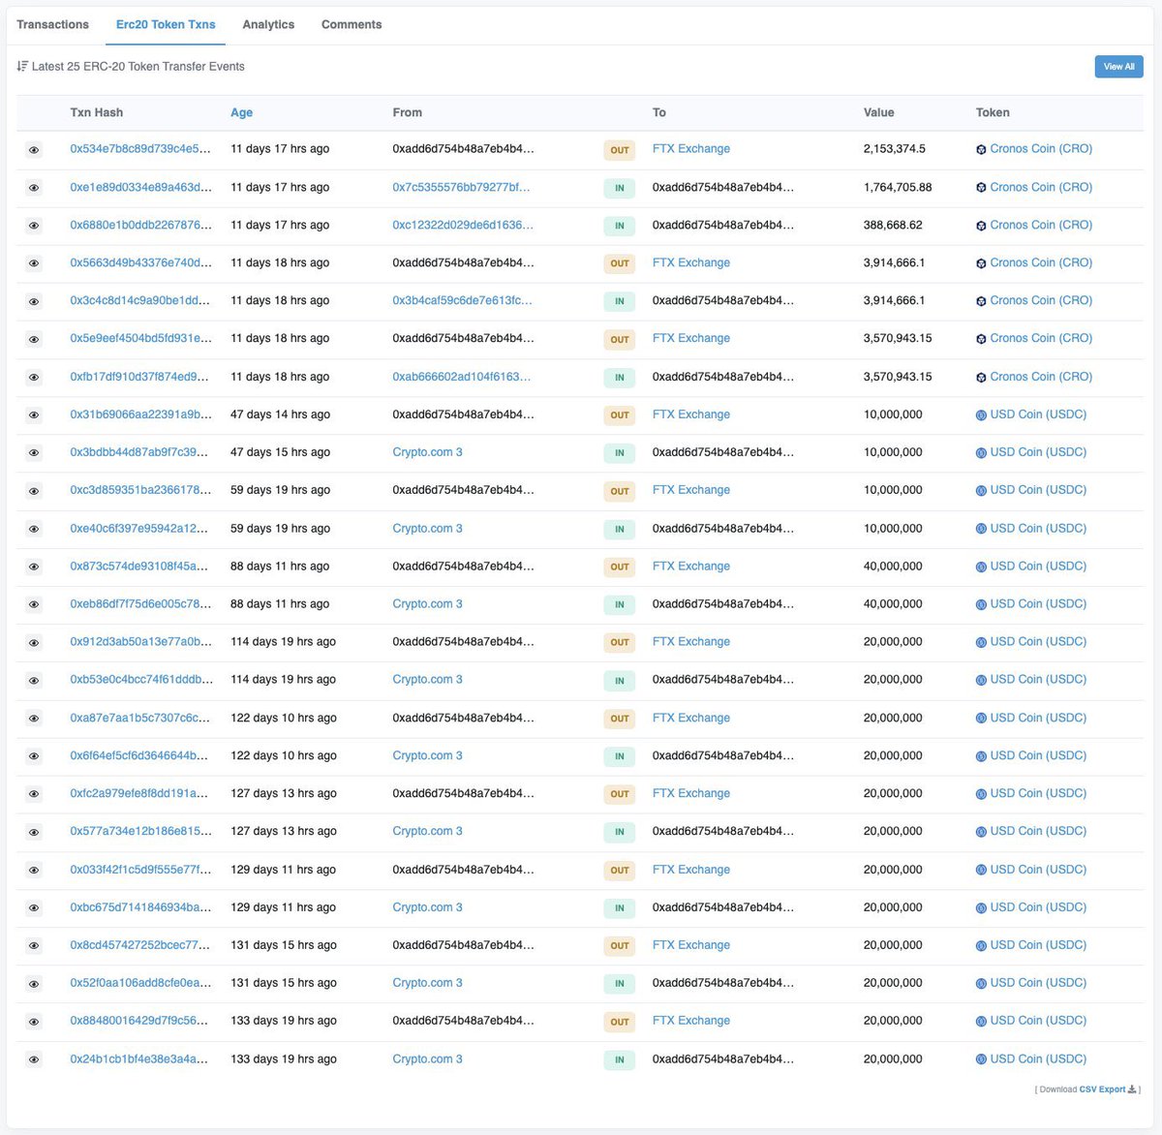The image size is (1162, 1135).
Task: Select the Erc20 Token Txns tab
Action: 166,24
